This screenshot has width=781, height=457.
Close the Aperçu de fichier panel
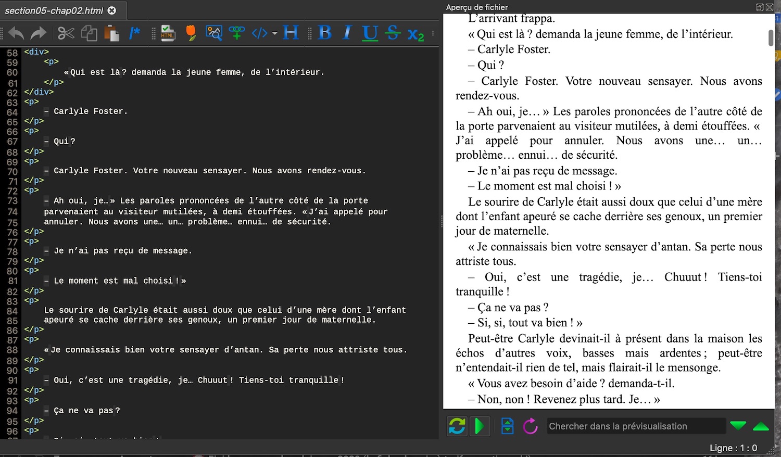[770, 7]
